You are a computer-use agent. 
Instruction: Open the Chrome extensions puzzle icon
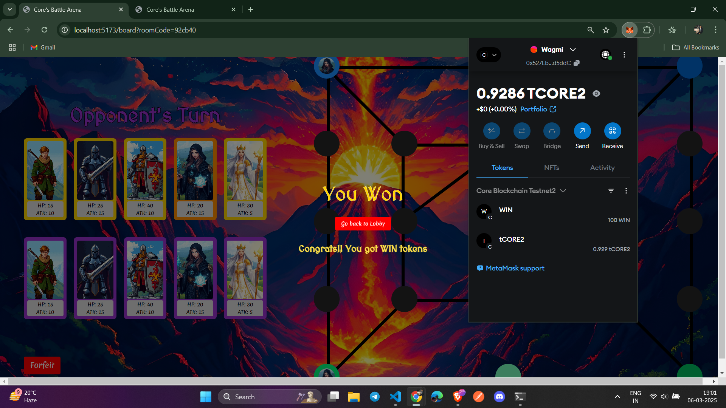647,30
